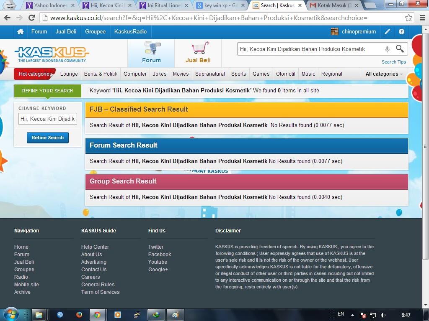Open the pencil edit icon beside chinopremium
The width and height of the screenshot is (429, 321).
(388, 32)
